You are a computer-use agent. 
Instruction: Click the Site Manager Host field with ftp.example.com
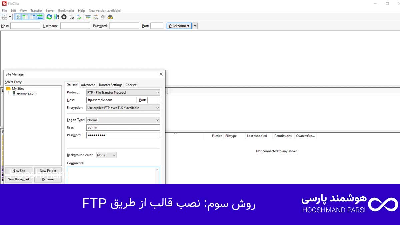coord(111,100)
